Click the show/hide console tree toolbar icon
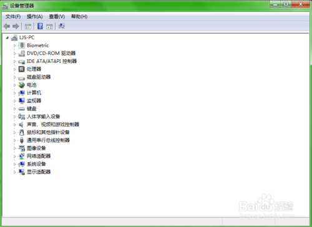312x227 pixels. point(28,26)
